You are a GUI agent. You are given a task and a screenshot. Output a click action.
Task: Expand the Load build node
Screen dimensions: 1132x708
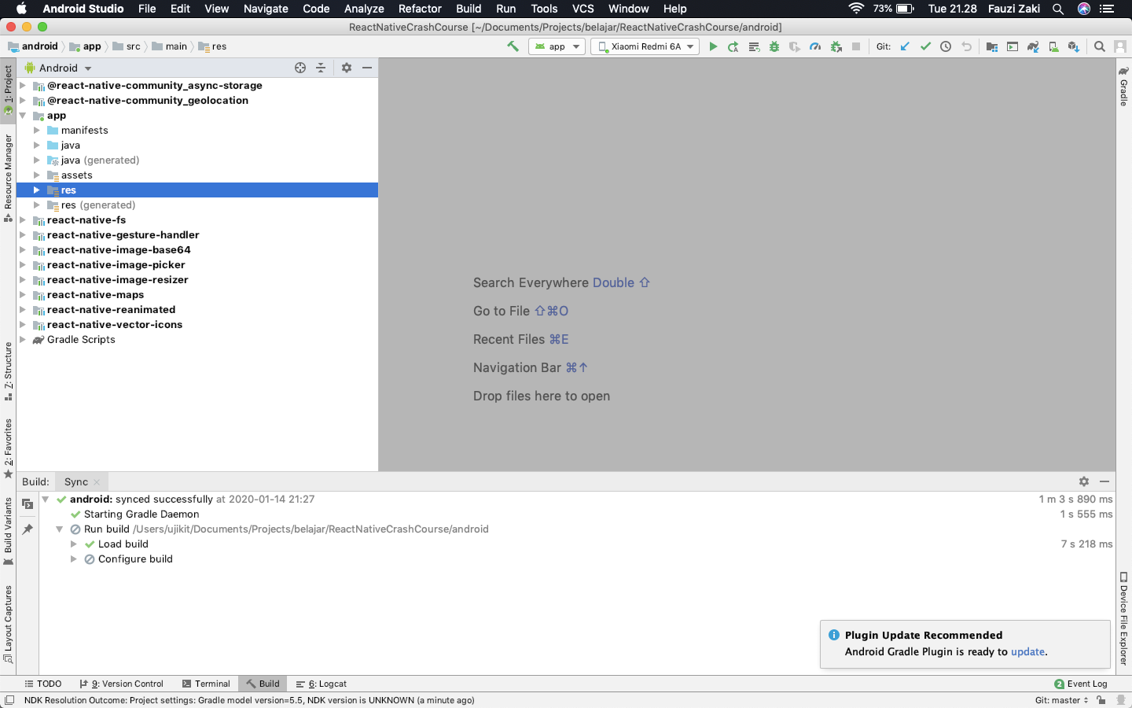pyautogui.click(x=73, y=544)
